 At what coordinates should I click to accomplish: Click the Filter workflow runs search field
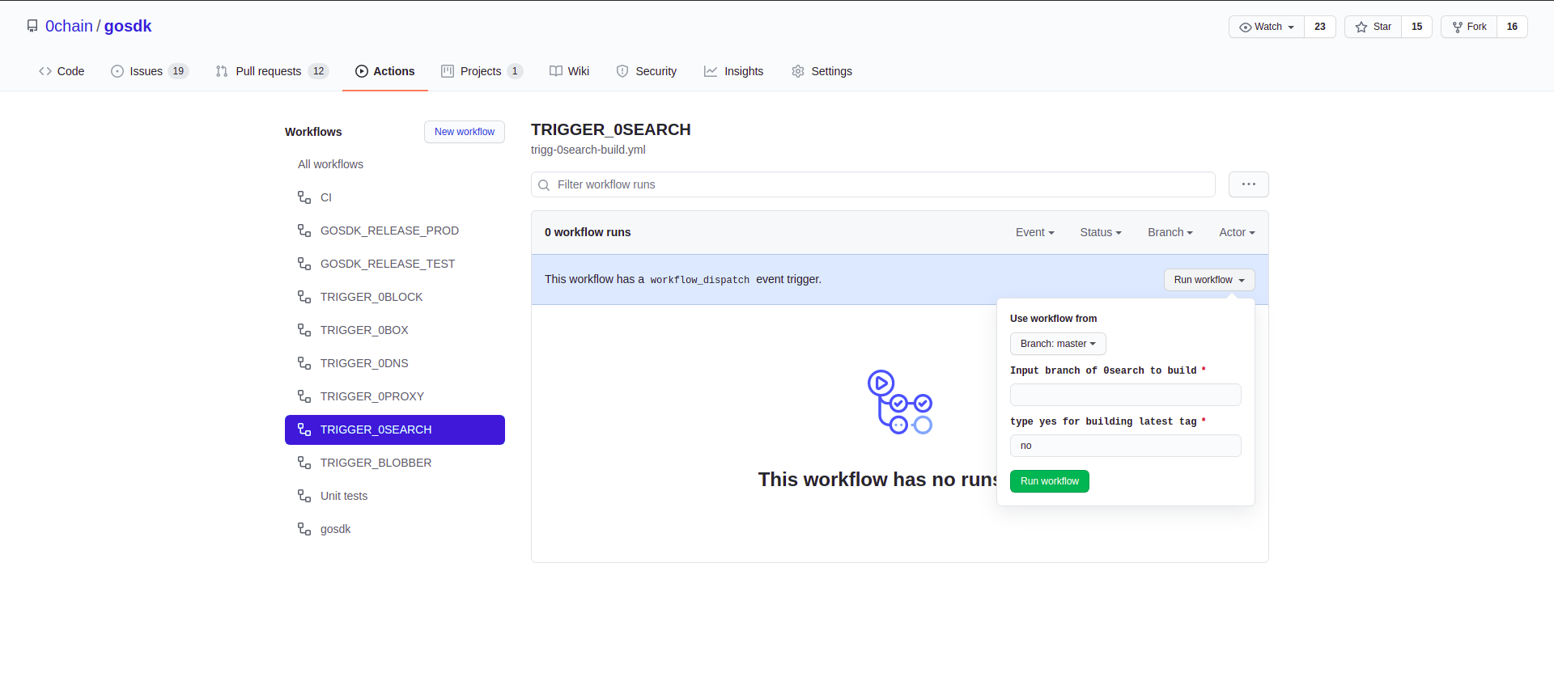pyautogui.click(x=873, y=184)
